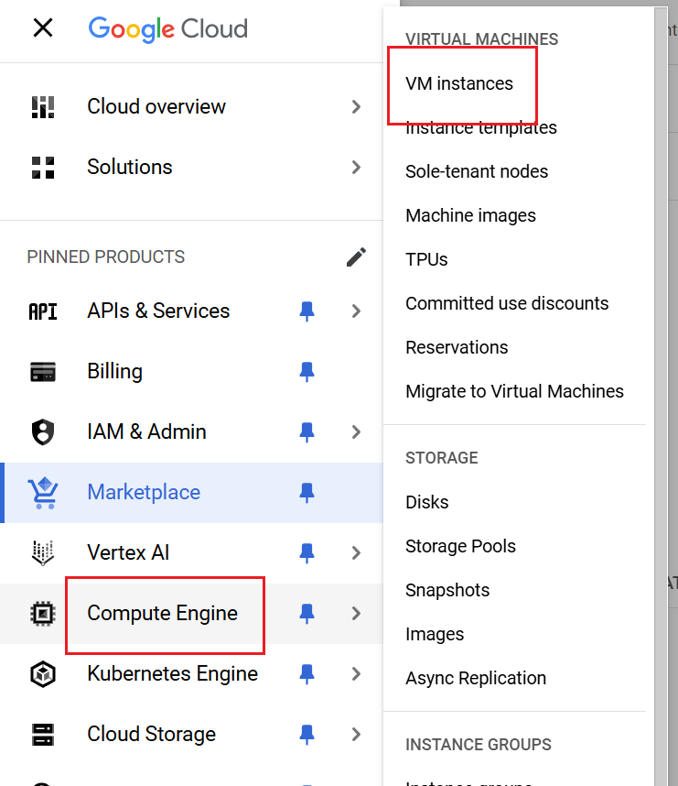This screenshot has height=786, width=678.
Task: Expand Cloud Storage submenu chevron
Action: click(356, 735)
